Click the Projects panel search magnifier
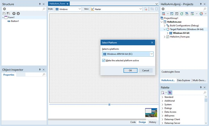 (205, 9)
